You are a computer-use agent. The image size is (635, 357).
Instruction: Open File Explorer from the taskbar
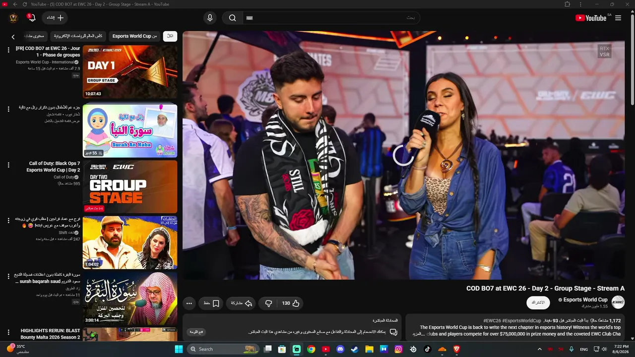[x=369, y=349]
